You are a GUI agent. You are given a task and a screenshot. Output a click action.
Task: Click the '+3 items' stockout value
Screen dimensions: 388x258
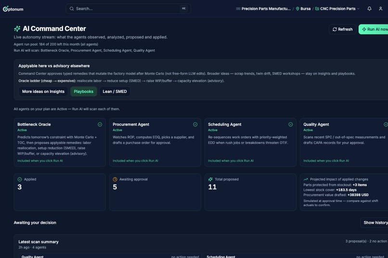[360, 184]
